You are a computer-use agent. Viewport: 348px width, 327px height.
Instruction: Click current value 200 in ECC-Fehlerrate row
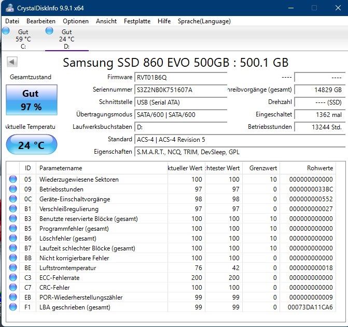click(x=197, y=278)
